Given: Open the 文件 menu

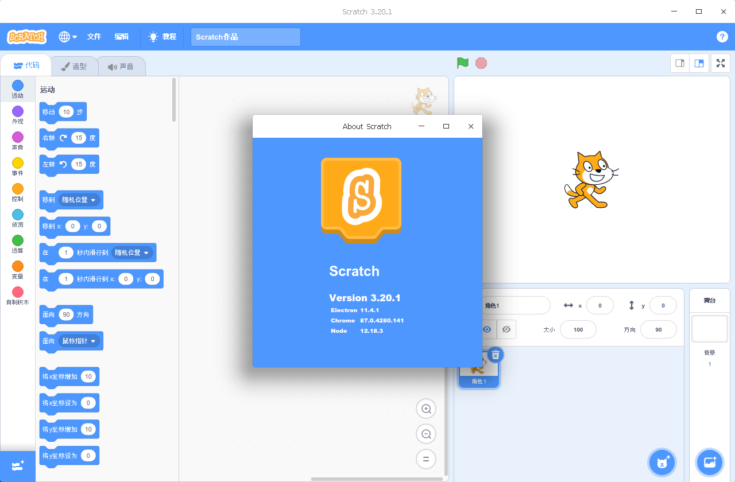Looking at the screenshot, I should coord(94,37).
